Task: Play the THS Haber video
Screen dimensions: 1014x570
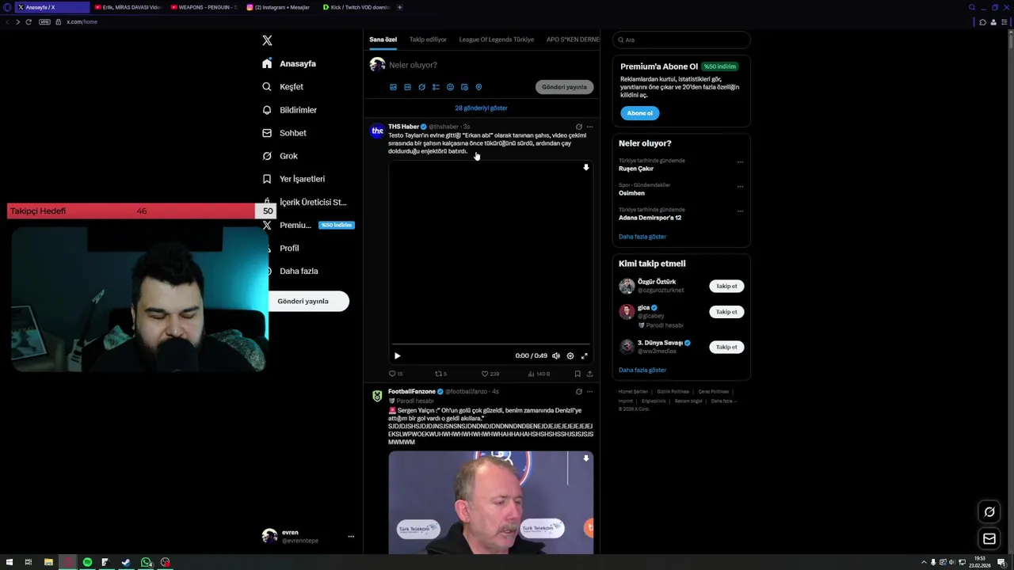Action: tap(397, 356)
